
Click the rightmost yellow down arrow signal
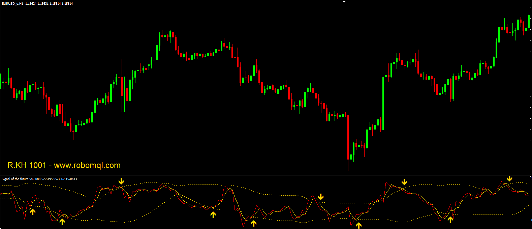pyautogui.click(x=509, y=178)
